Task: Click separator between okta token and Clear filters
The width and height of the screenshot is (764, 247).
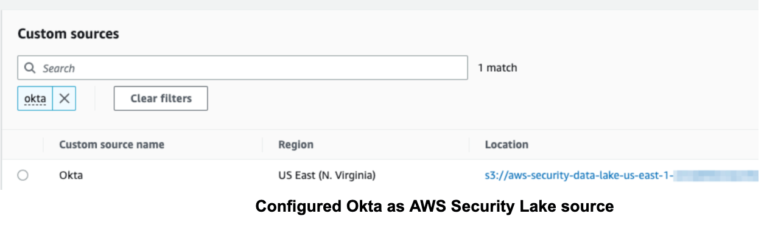Action: 95,99
